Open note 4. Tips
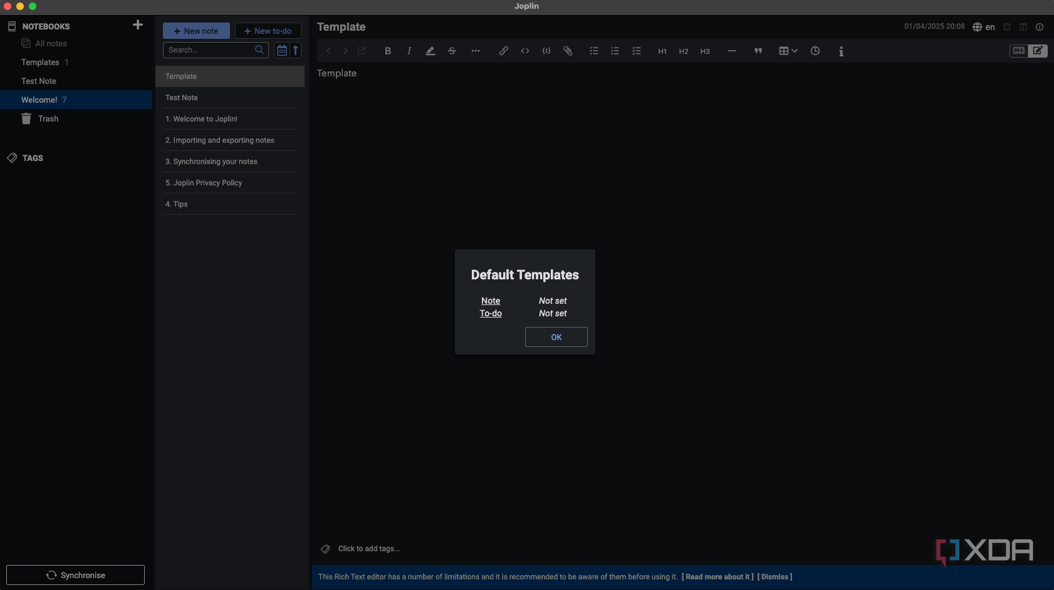Viewport: 1054px width, 590px height. click(230, 204)
